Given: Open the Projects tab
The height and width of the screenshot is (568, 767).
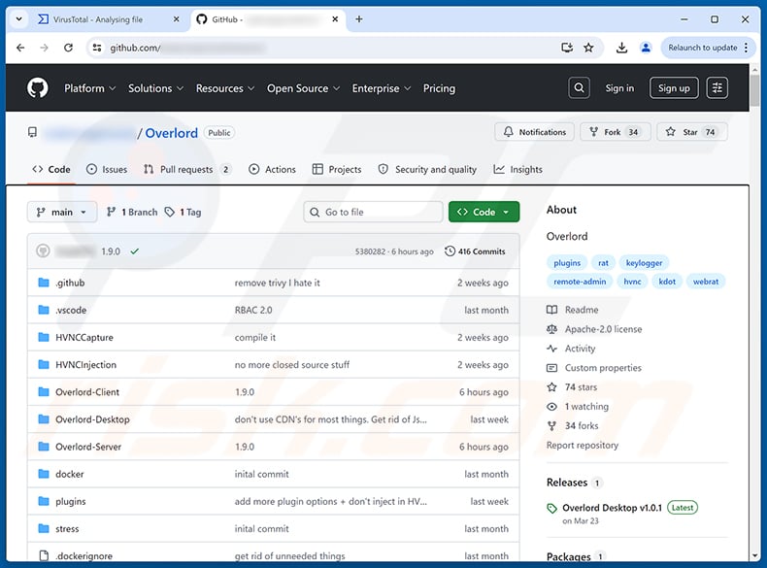Looking at the screenshot, I should (x=337, y=169).
